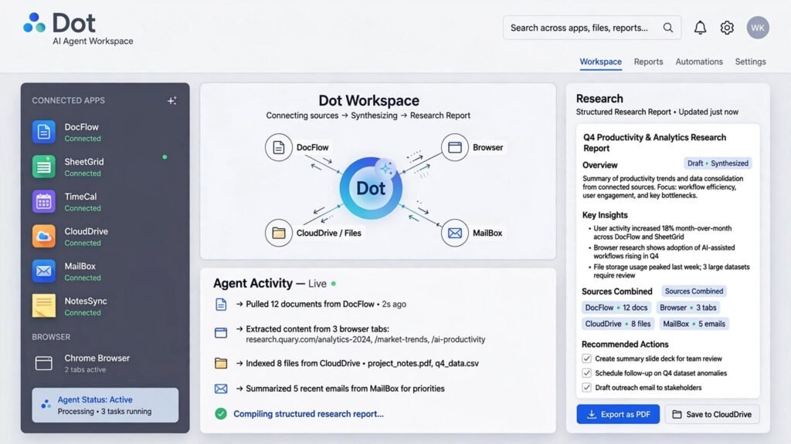
Task: Click the '2 tabs active' text
Action: (85, 369)
